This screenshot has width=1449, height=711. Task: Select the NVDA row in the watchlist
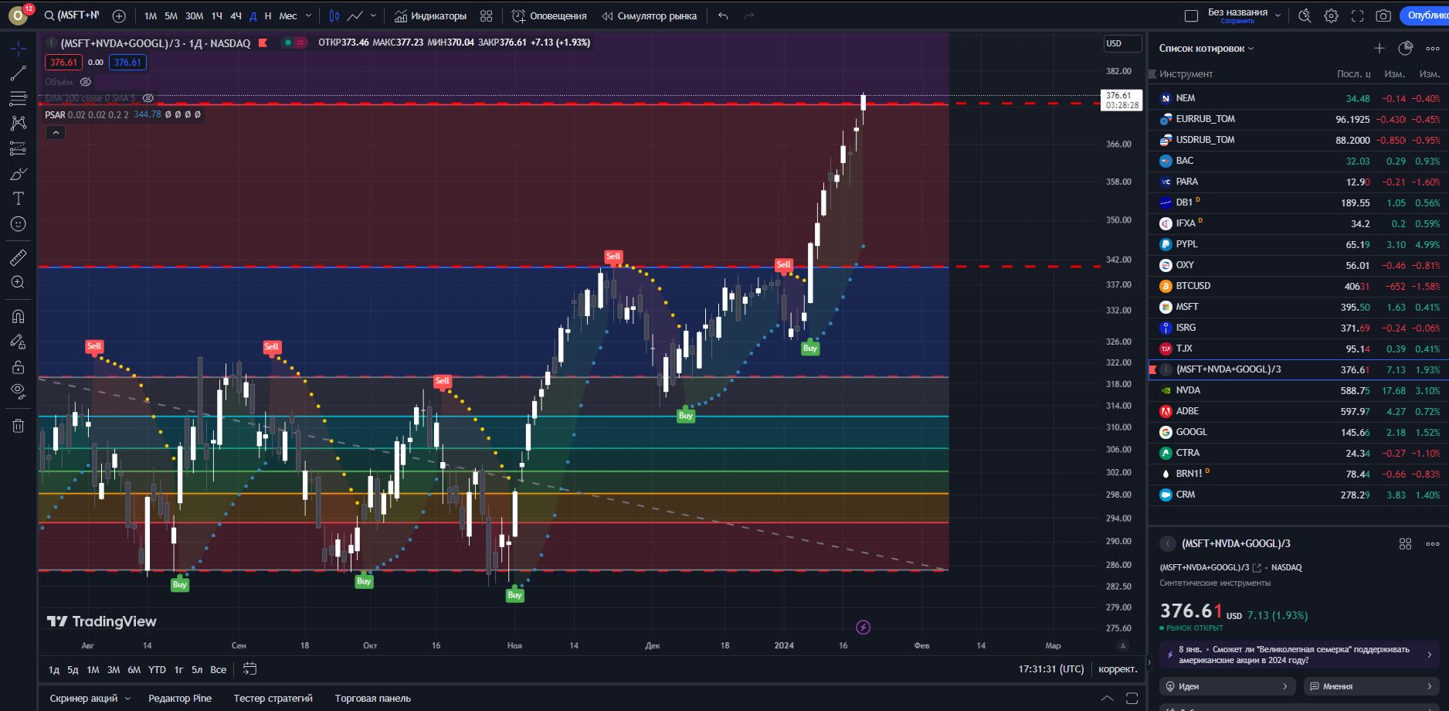(x=1299, y=390)
